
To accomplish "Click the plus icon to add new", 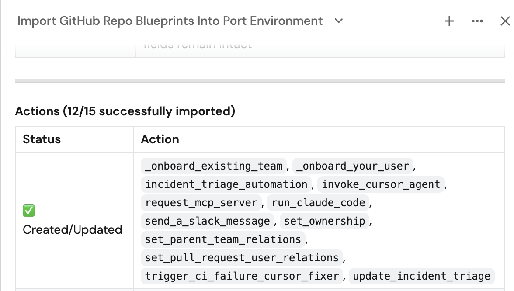I will click(x=449, y=21).
